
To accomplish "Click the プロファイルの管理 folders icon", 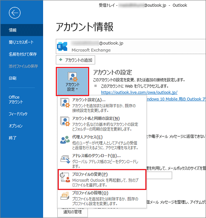I will pos(65,196).
